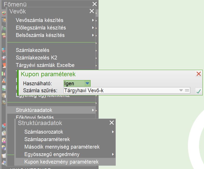Choose Számlakezelés menu entry

coord(52,50)
